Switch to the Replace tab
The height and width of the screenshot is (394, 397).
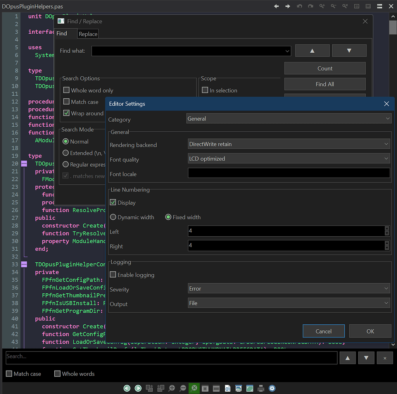coord(88,34)
